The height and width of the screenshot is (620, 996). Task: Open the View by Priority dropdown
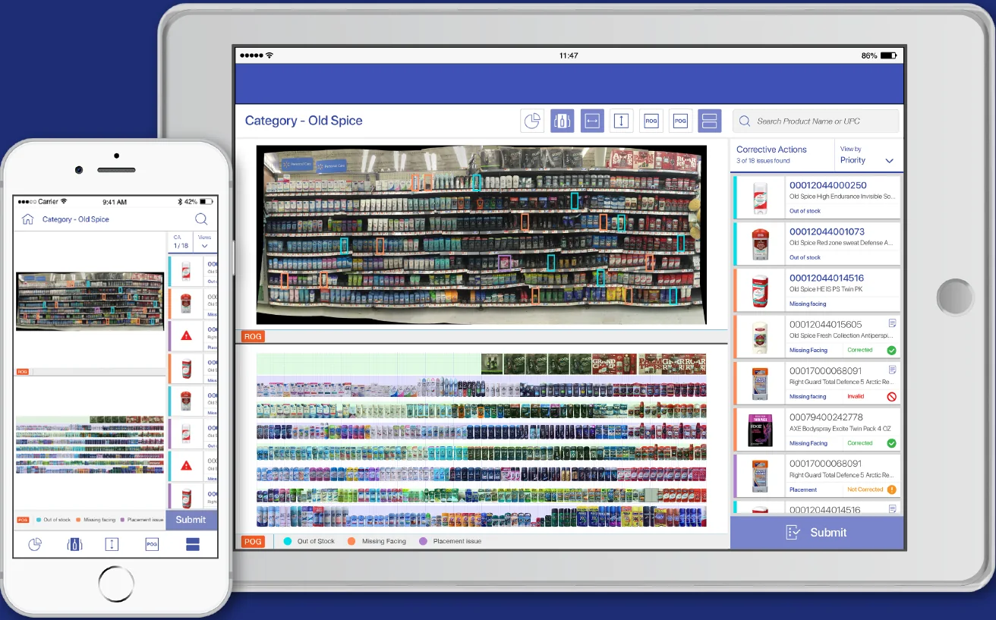868,155
